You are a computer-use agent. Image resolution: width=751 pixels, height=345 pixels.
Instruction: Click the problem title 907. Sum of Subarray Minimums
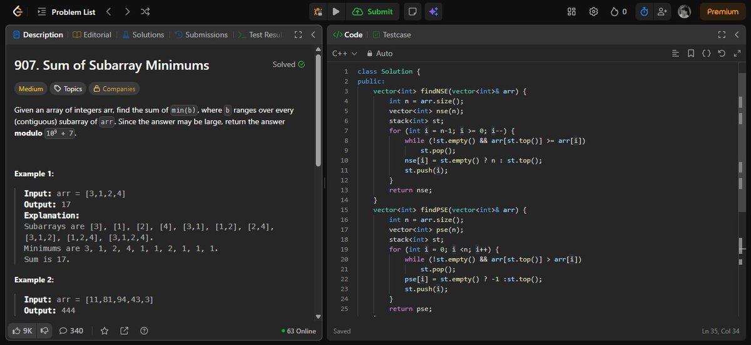pyautogui.click(x=111, y=65)
